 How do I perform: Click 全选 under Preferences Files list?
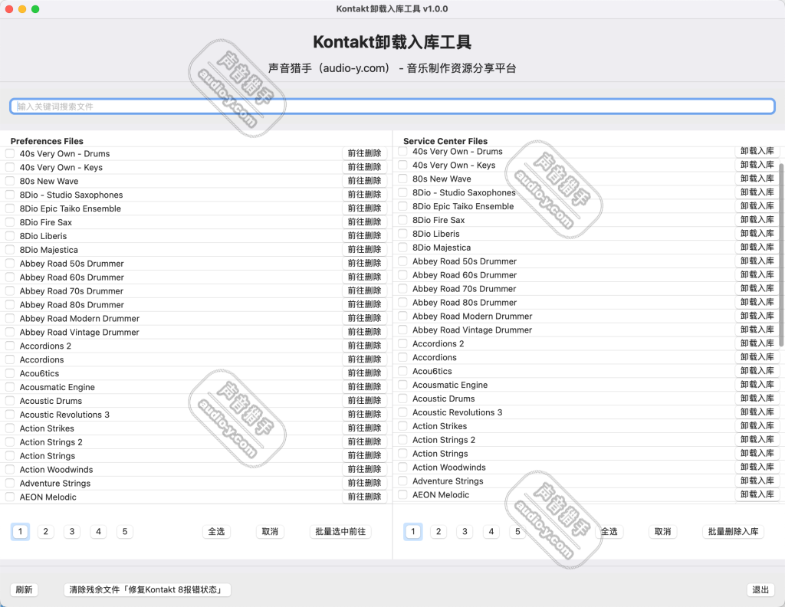(x=216, y=531)
